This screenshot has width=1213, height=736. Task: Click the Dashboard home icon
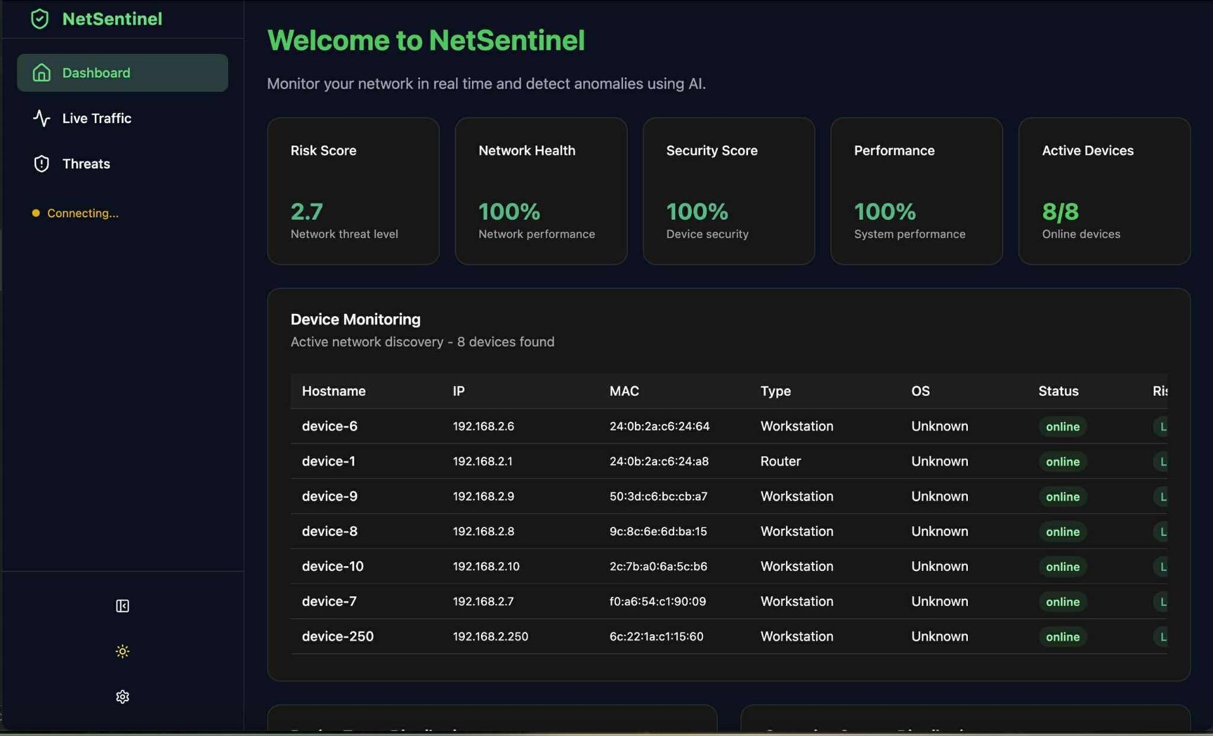pyautogui.click(x=41, y=73)
